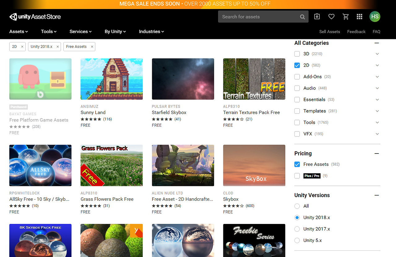Check the Audio category checkbox
This screenshot has width=396, height=257.
click(x=297, y=88)
